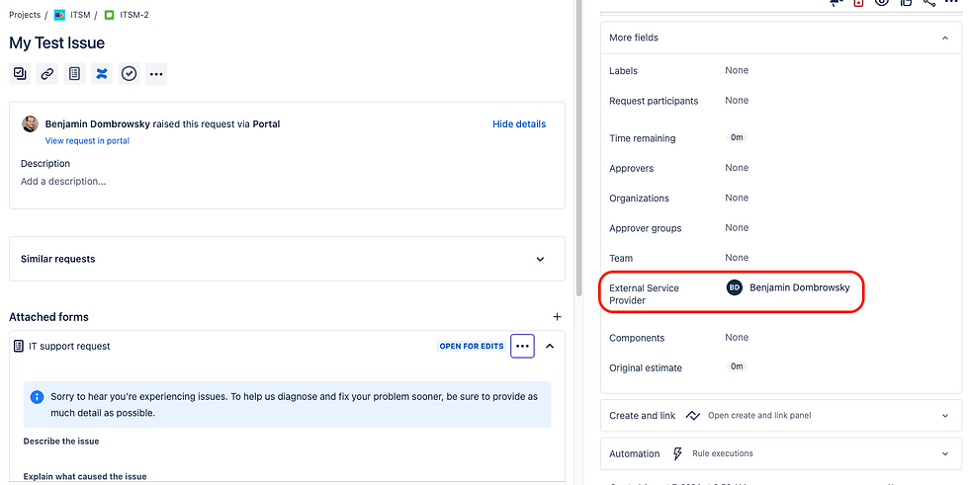Collapse the More fields section

(x=945, y=39)
